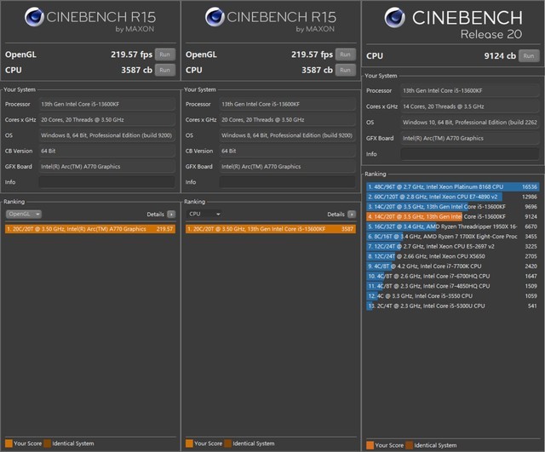Run the CPU test in the middle R15 window
545x452 pixels.
click(346, 70)
